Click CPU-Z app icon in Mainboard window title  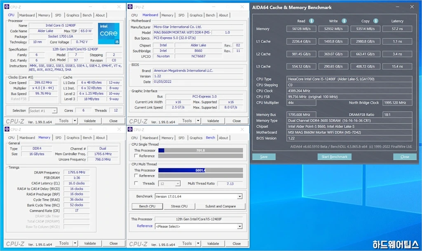130,7
